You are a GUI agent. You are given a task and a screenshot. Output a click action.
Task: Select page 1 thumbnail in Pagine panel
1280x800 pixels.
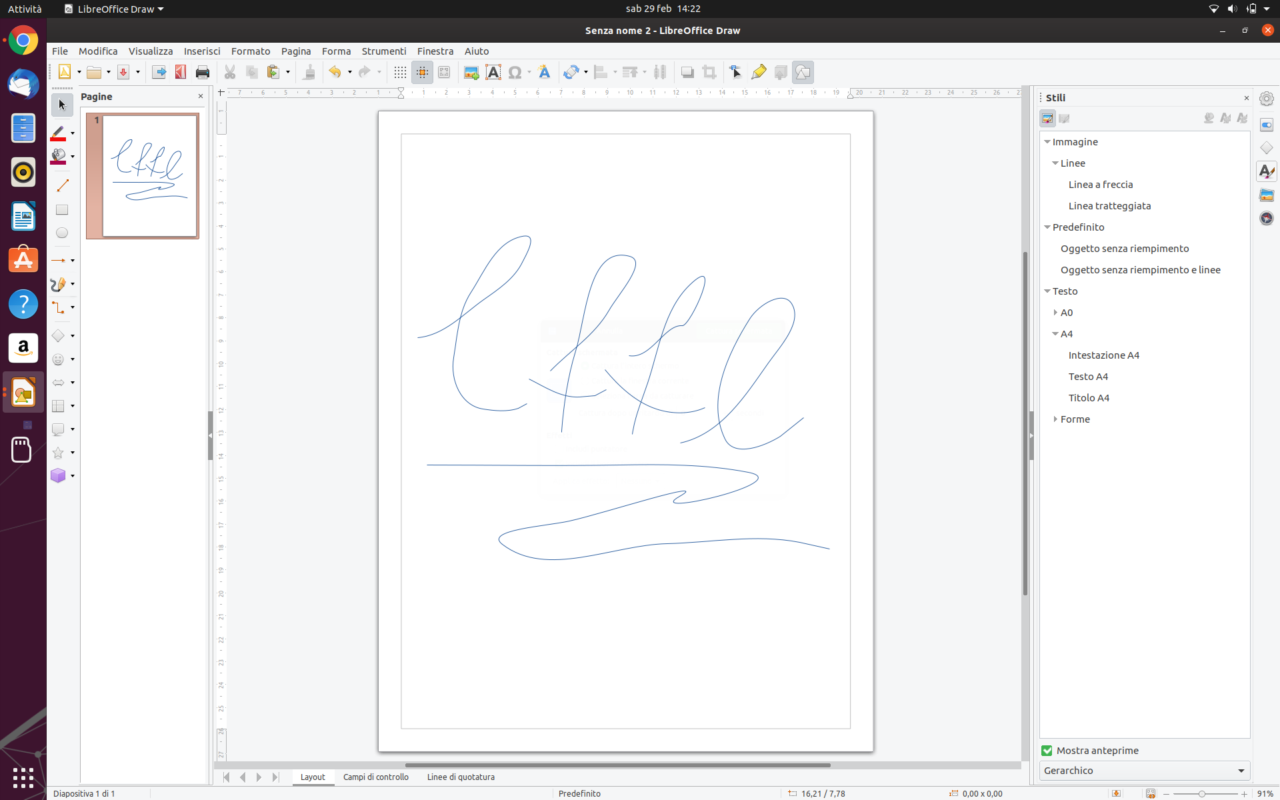(150, 176)
